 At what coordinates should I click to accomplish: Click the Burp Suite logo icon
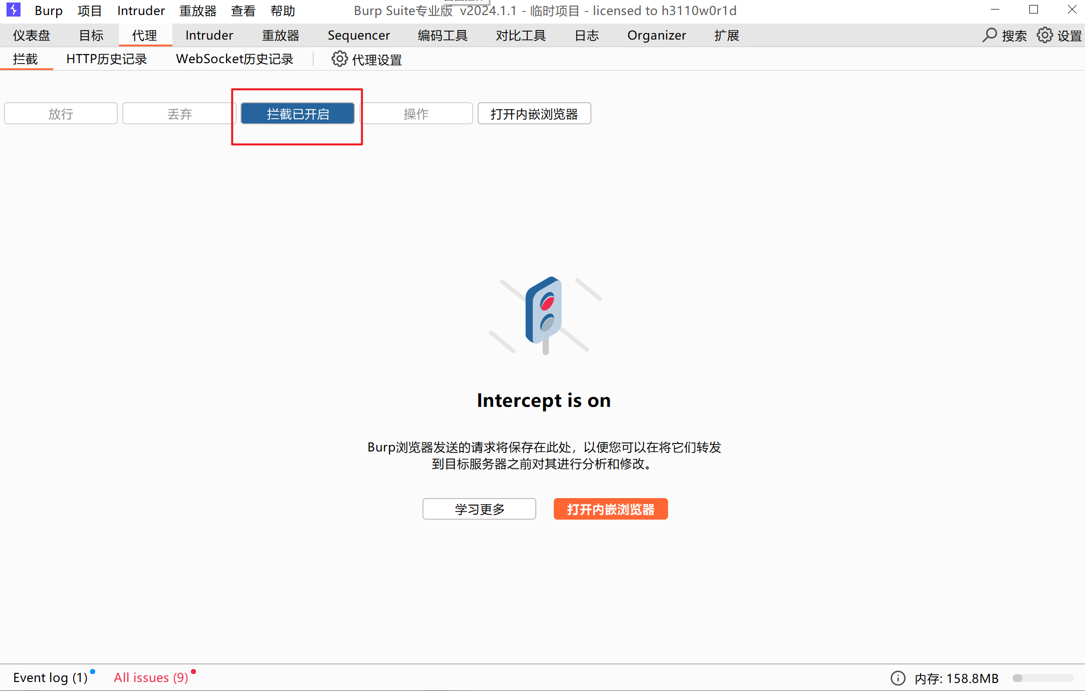point(14,10)
